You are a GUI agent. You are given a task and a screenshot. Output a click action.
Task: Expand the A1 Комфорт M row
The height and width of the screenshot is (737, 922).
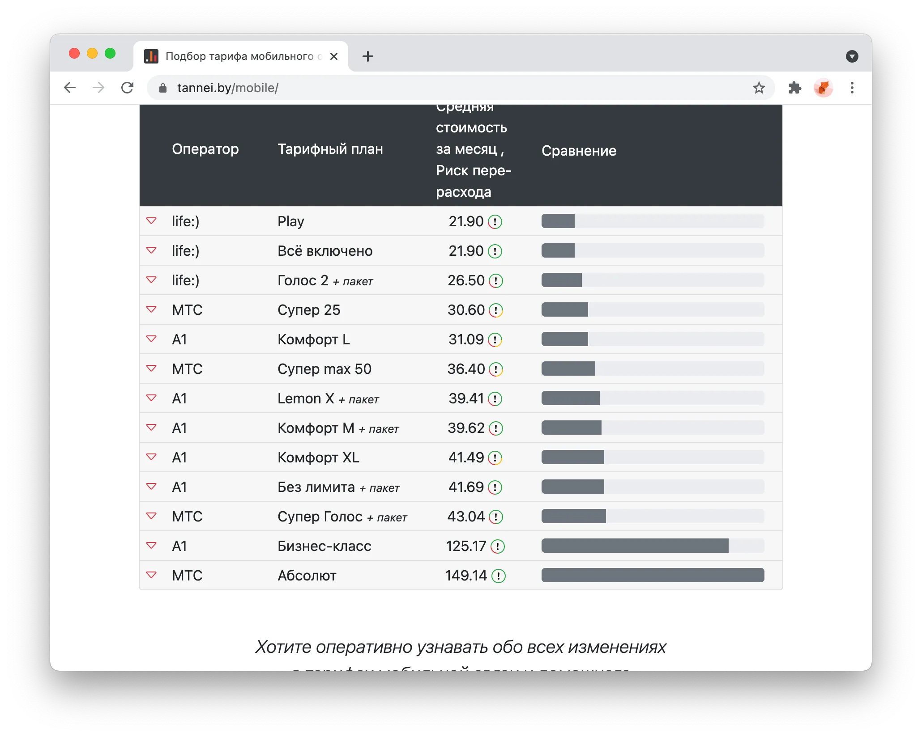pyautogui.click(x=151, y=428)
